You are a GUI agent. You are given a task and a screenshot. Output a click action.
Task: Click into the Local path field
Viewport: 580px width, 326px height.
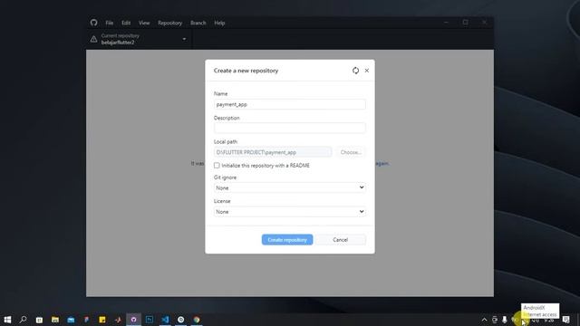click(273, 152)
